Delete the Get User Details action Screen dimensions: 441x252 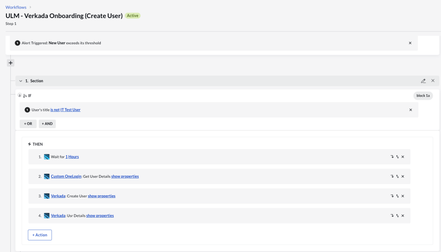pyautogui.click(x=403, y=176)
